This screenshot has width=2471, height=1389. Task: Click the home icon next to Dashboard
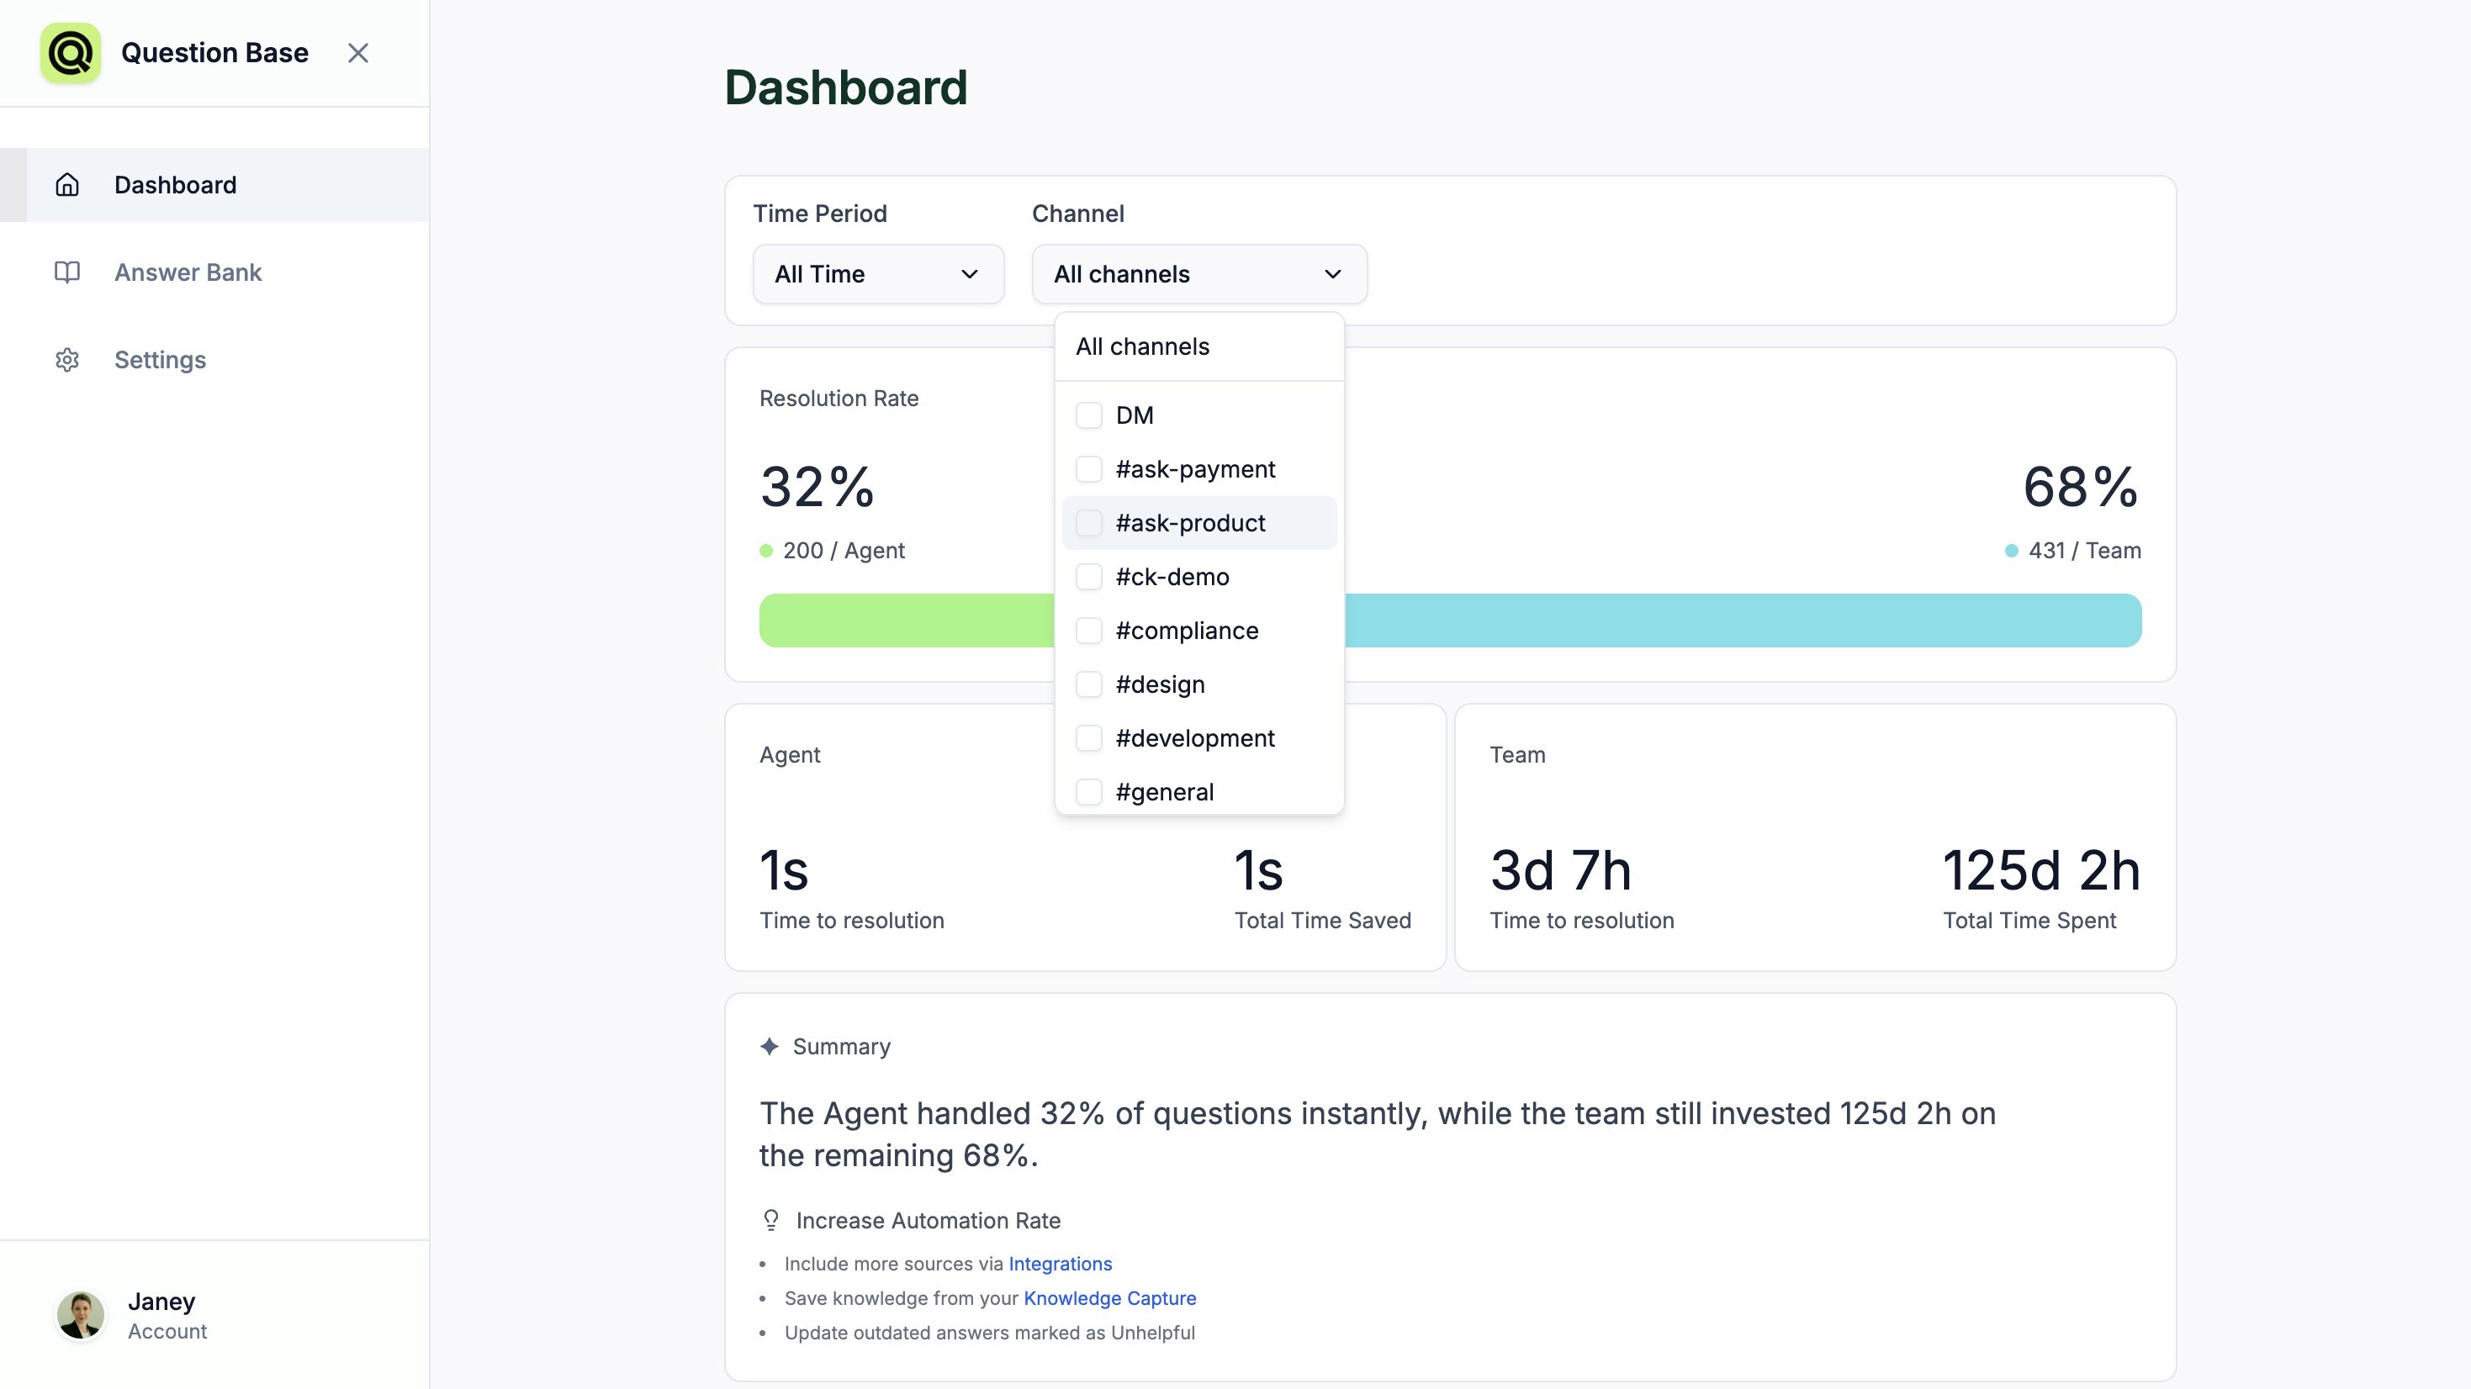click(x=67, y=184)
